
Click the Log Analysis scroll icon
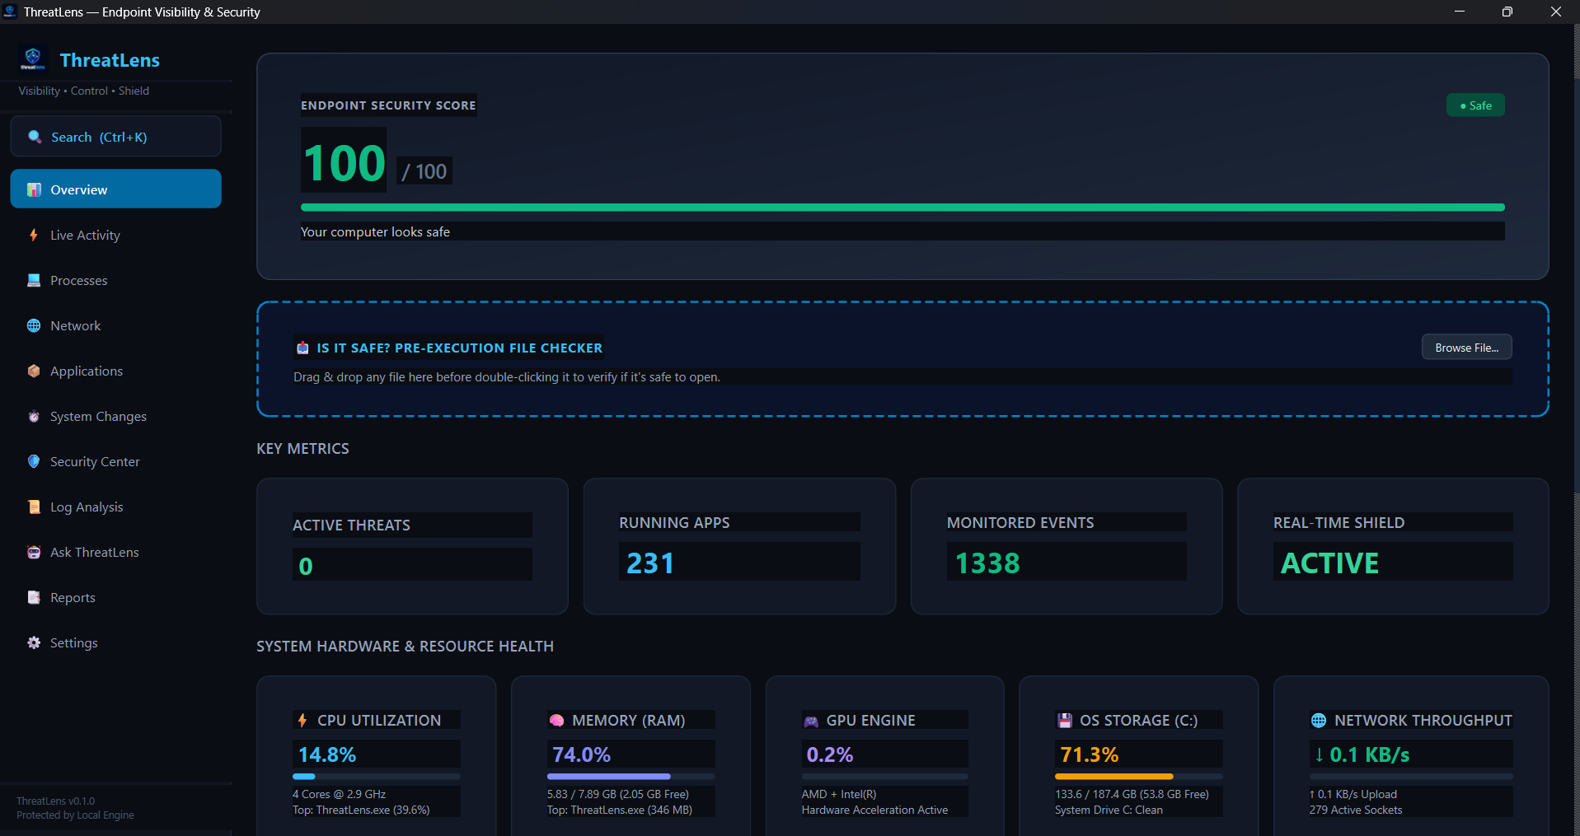(34, 507)
